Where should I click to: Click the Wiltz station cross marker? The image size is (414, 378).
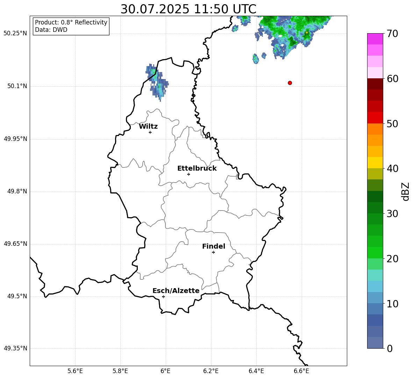(x=150, y=132)
